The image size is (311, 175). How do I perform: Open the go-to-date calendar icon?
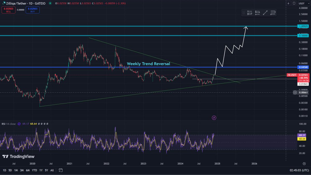pyautogui.click(x=61, y=170)
